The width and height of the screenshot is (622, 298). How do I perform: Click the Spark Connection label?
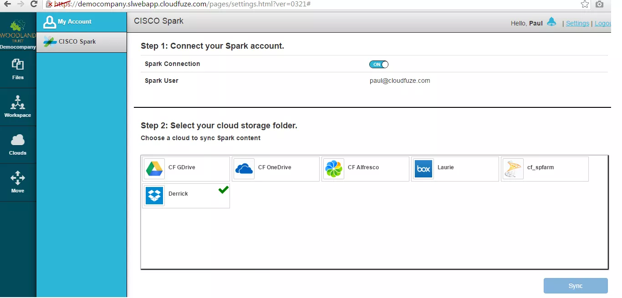pos(172,64)
